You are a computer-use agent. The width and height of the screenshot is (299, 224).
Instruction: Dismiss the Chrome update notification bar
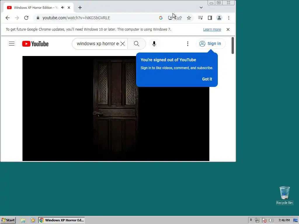[x=228, y=29]
